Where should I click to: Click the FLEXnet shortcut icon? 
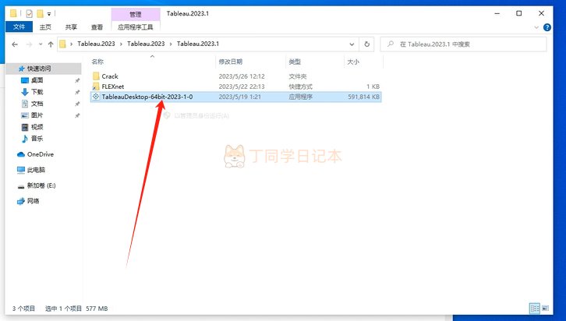(96, 86)
